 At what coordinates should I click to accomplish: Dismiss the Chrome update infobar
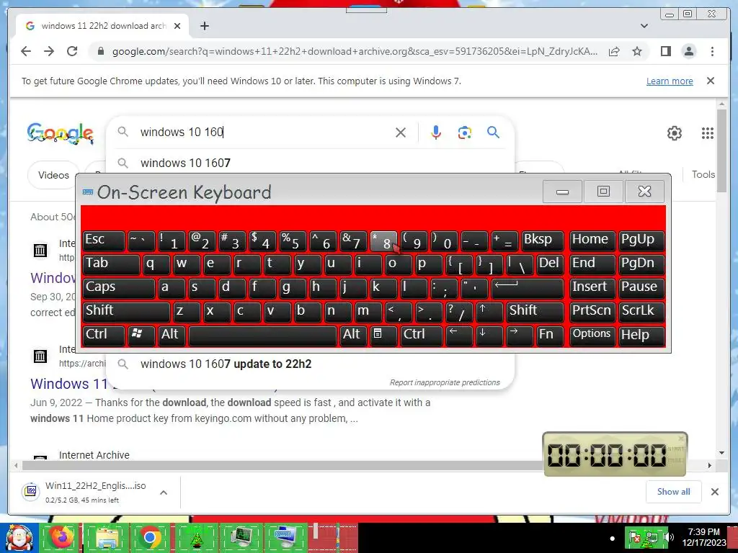pos(711,81)
